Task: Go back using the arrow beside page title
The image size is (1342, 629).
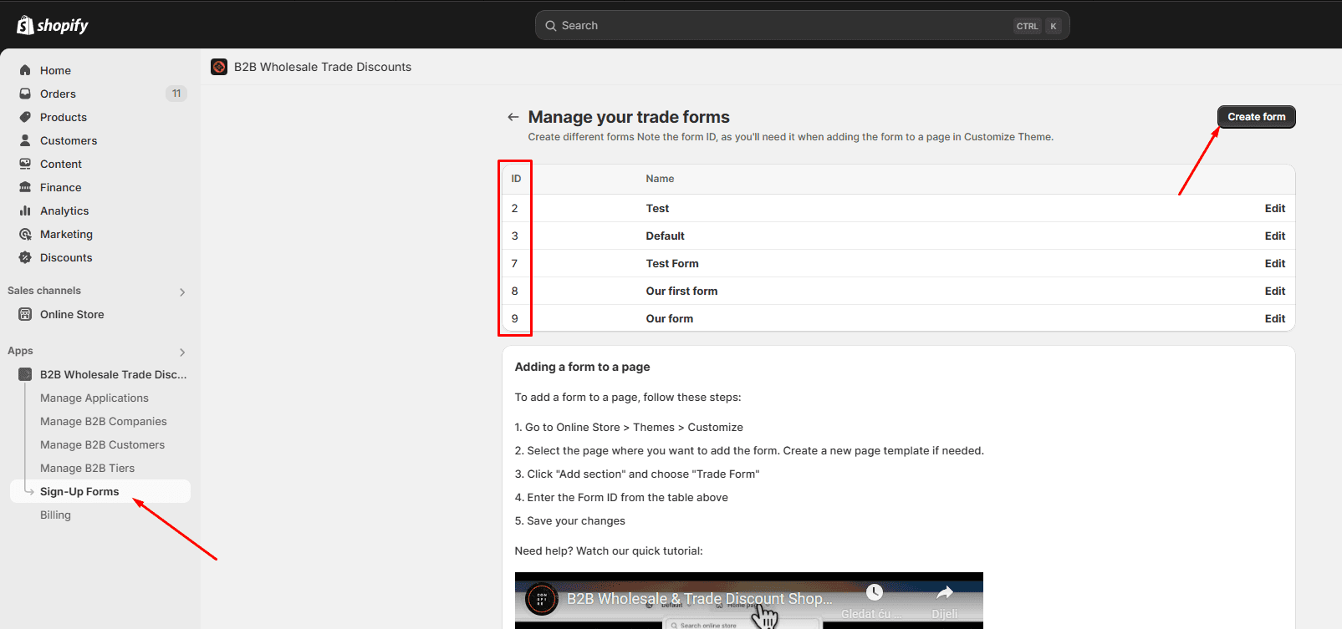Action: coord(513,117)
